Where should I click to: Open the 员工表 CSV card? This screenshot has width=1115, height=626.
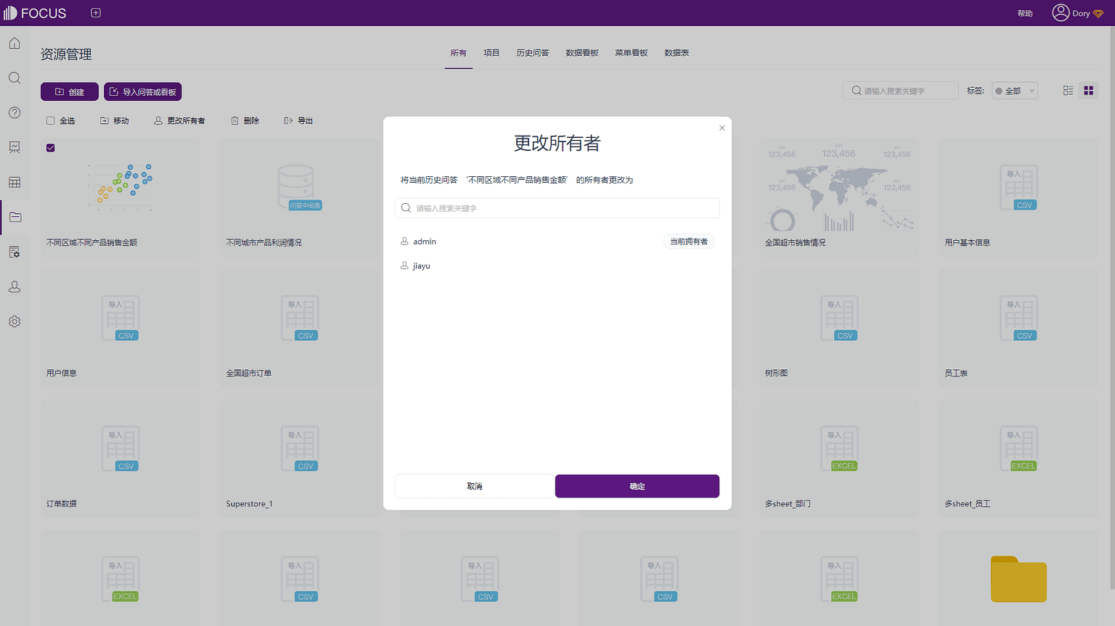pyautogui.click(x=1018, y=328)
